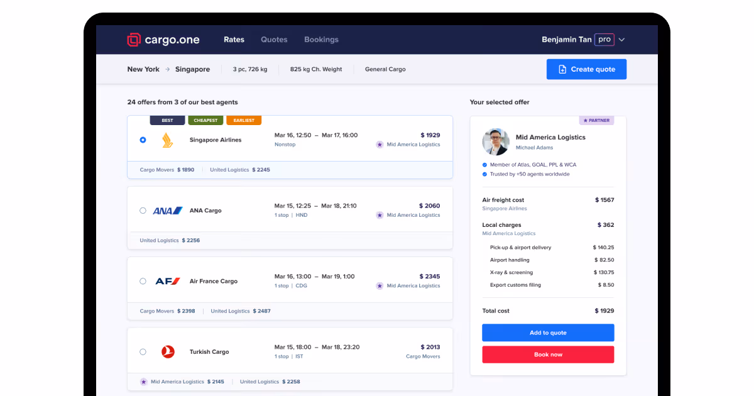This screenshot has width=754, height=396.
Task: Click United Logistics $ 2245 alternative offer
Action: coord(240,170)
